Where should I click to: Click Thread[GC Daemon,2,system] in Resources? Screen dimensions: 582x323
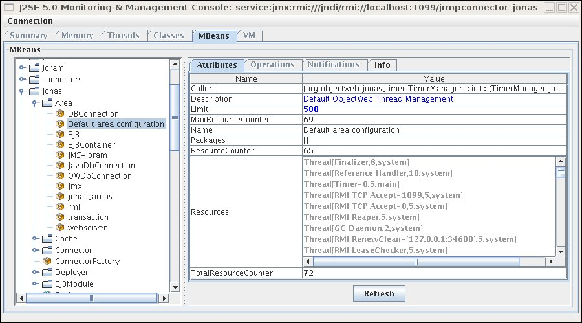[x=363, y=228]
